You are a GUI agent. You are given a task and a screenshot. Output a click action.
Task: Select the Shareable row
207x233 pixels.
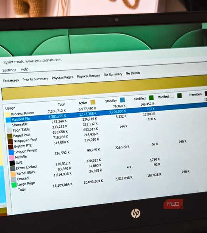coord(20,125)
